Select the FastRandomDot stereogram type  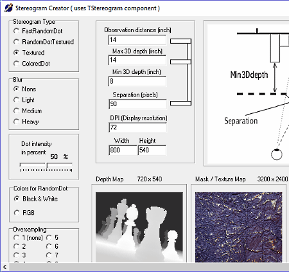(x=38, y=31)
